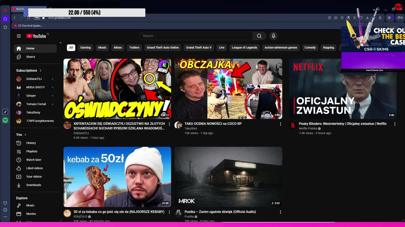Viewport: 405px width, 227px height.
Task: Open options menu for XNTENTACION video
Action: pyautogui.click(x=169, y=124)
